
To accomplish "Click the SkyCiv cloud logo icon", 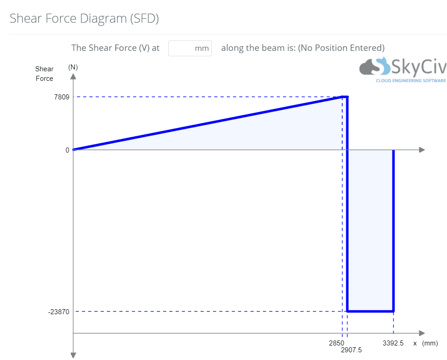I will click(374, 66).
